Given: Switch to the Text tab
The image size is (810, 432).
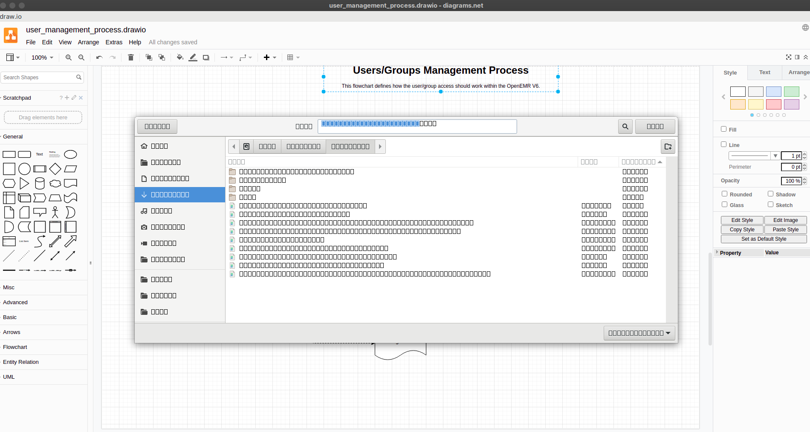Looking at the screenshot, I should click(764, 72).
